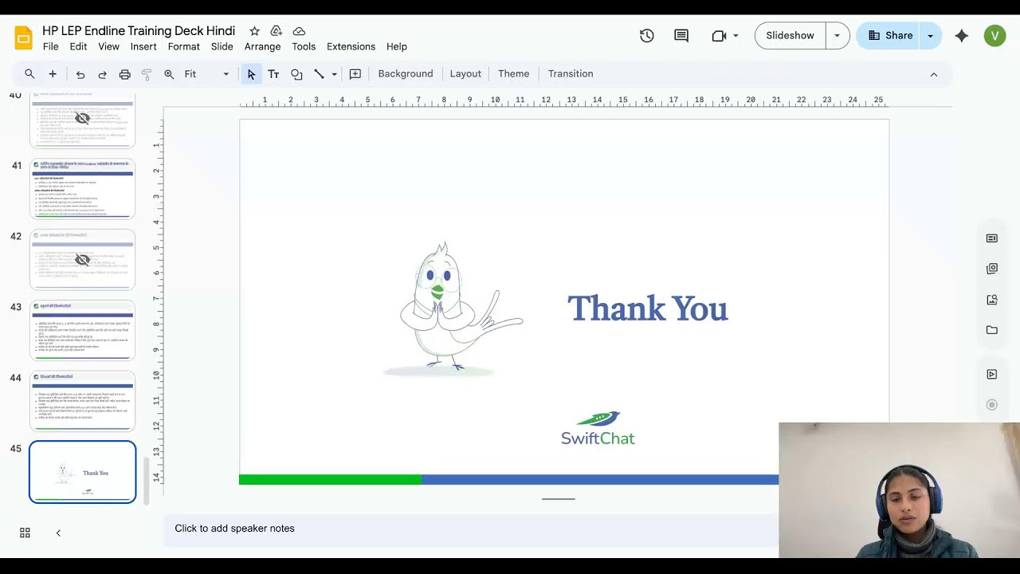The width and height of the screenshot is (1020, 574).
Task: Open the Gemini sparkle assistant
Action: click(962, 36)
